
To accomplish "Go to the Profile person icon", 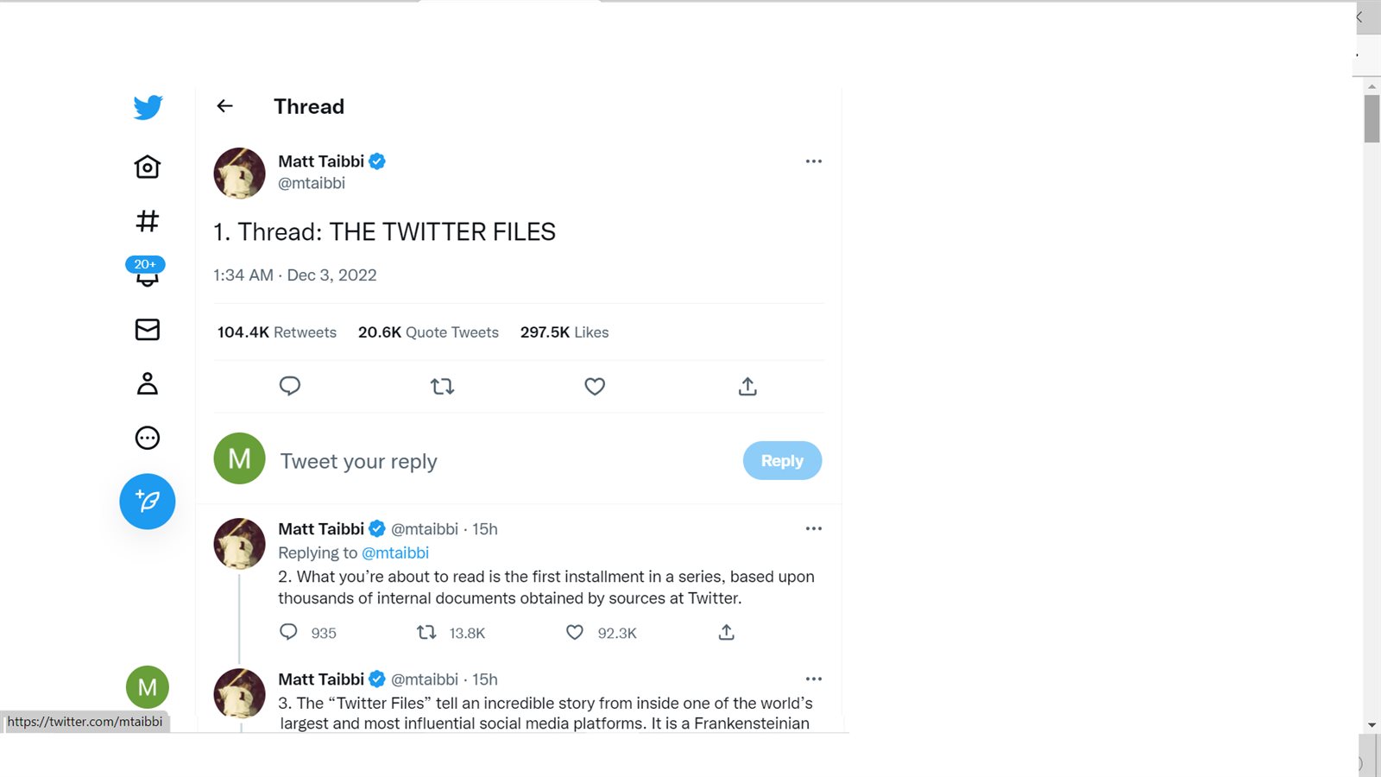I will pyautogui.click(x=148, y=383).
